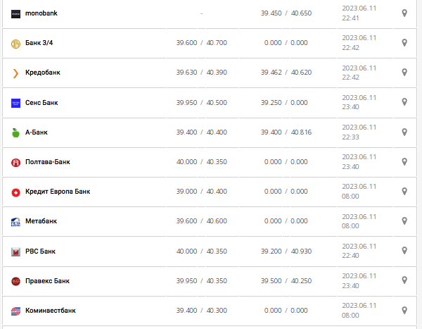Click the green apple А-Банк logo
Screen dimensions: 422x329
15,132
